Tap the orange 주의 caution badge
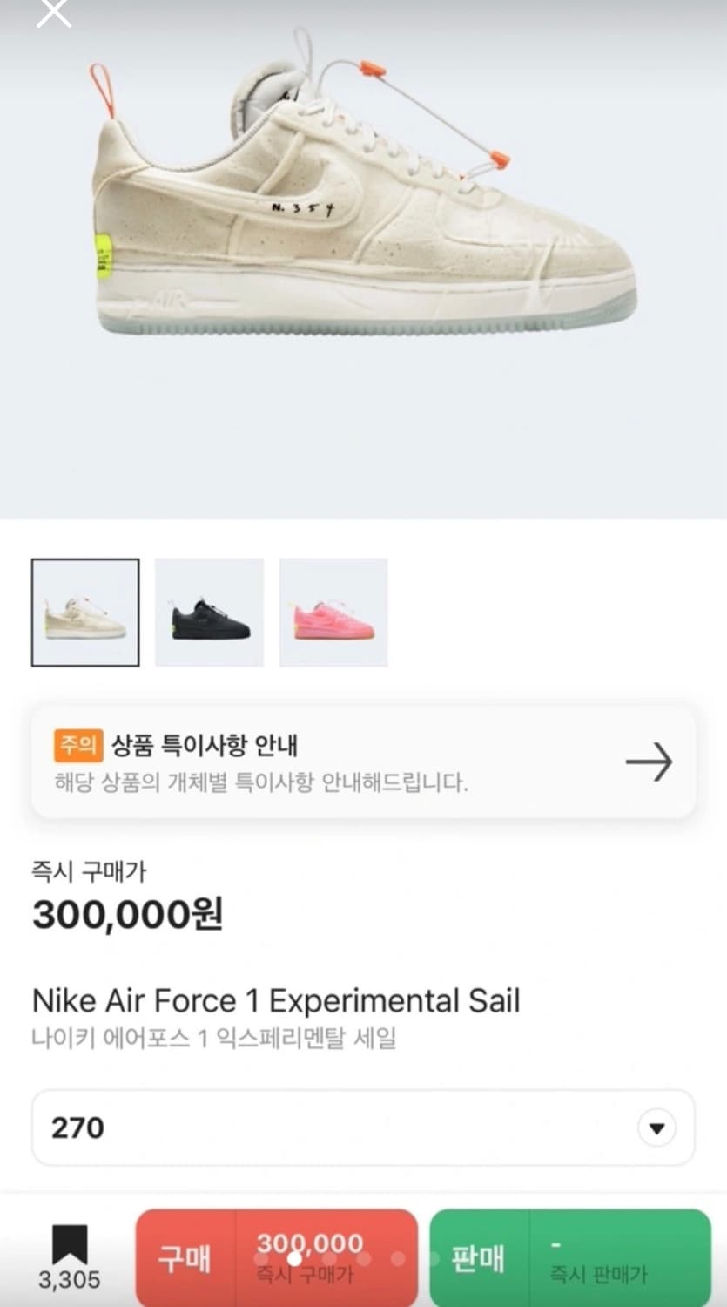The width and height of the screenshot is (727, 1307). point(78,745)
